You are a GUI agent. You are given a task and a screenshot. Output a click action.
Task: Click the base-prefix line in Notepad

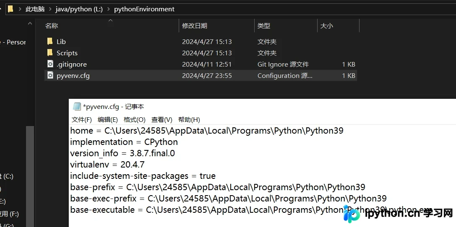click(218, 187)
